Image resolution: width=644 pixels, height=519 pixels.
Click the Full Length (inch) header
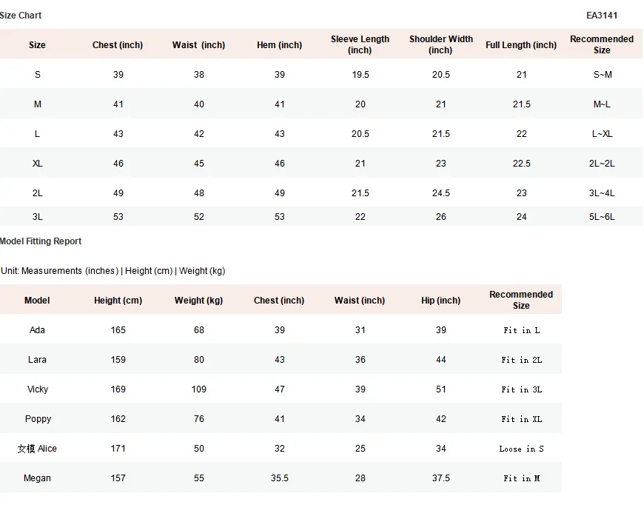pyautogui.click(x=521, y=44)
